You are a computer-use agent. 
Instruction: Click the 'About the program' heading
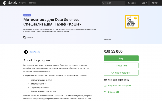click(37, 60)
